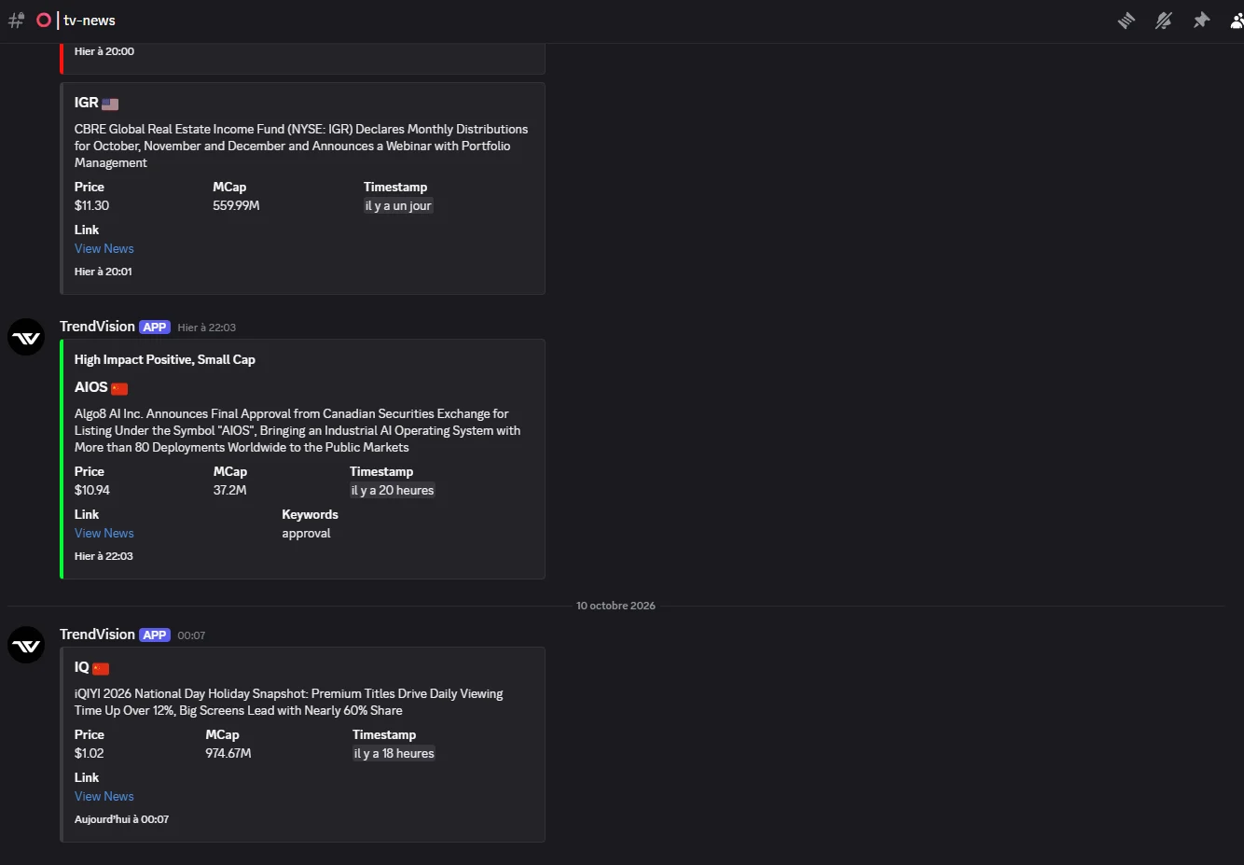
Task: Click the '10 octobre 2026' date divider label
Action: 615,606
